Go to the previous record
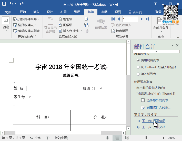This screenshot has width=182, height=141. (x=119, y=19)
